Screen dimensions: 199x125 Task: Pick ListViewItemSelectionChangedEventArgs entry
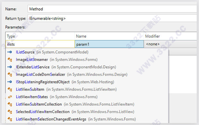coord(87,119)
